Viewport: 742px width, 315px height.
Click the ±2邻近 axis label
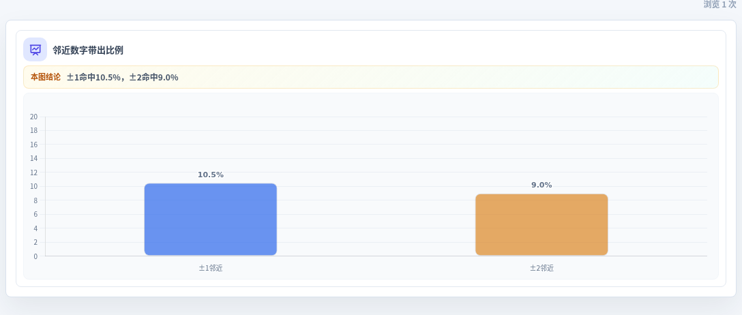(541, 268)
